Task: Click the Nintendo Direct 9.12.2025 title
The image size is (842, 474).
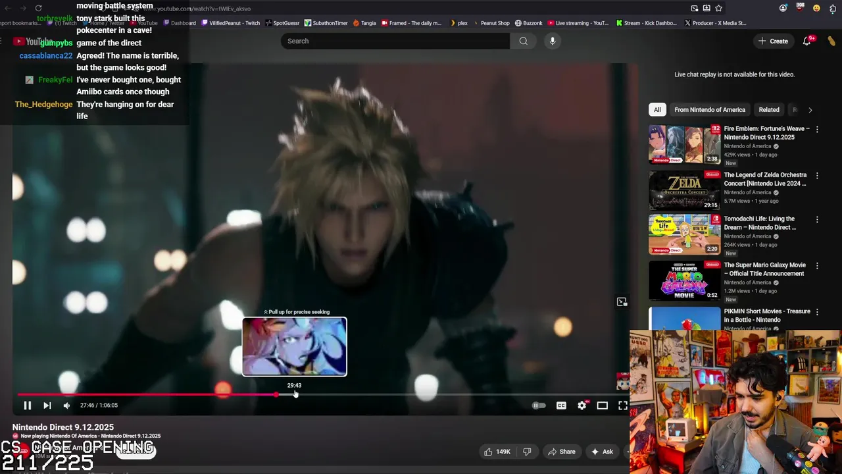Action: [63, 427]
